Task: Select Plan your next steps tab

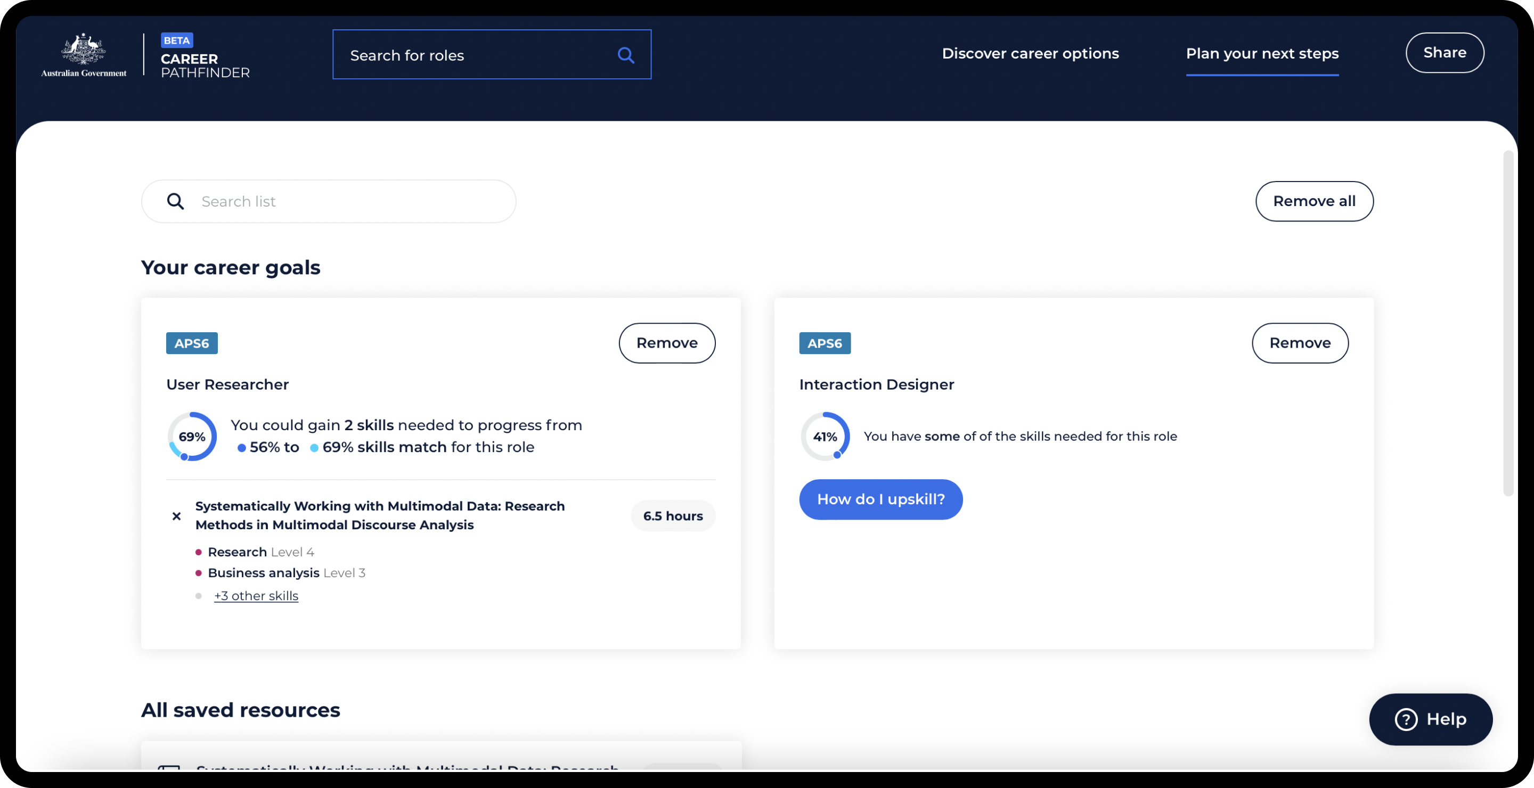Action: (x=1261, y=54)
